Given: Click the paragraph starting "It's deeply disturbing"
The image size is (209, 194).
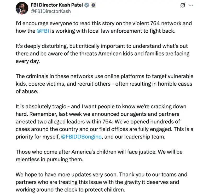Looking at the screenshot, I should (x=102, y=54).
